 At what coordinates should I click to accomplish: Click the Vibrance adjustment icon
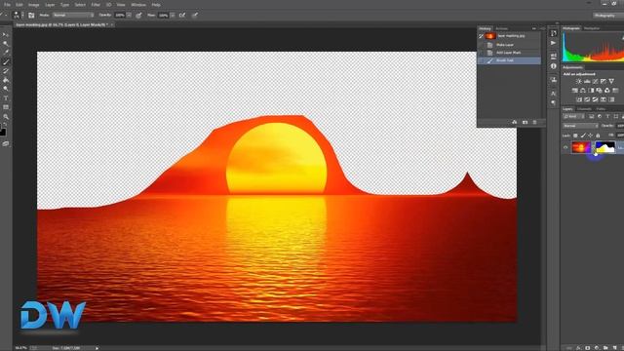(x=611, y=81)
